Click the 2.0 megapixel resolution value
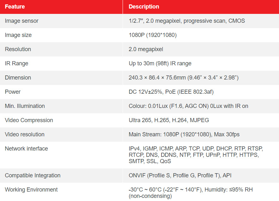Screen dimensions: 279x201 point(146,49)
